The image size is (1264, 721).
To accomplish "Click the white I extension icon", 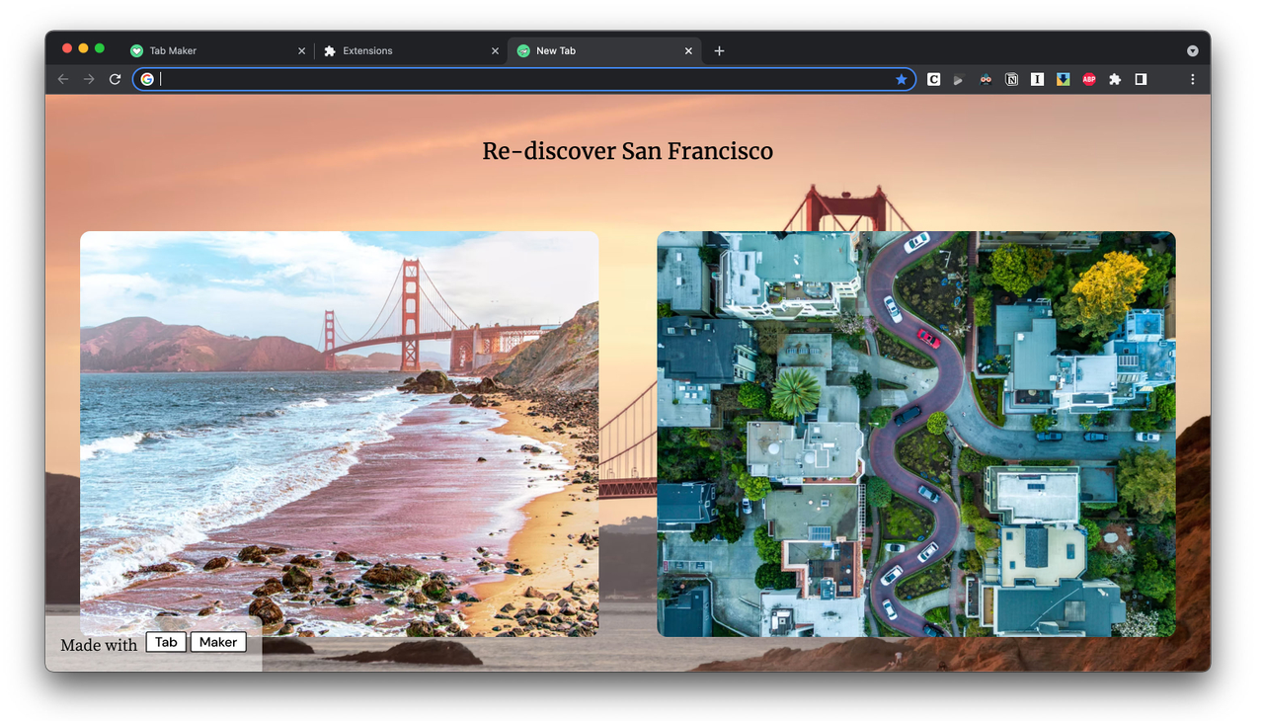I will click(x=1037, y=79).
